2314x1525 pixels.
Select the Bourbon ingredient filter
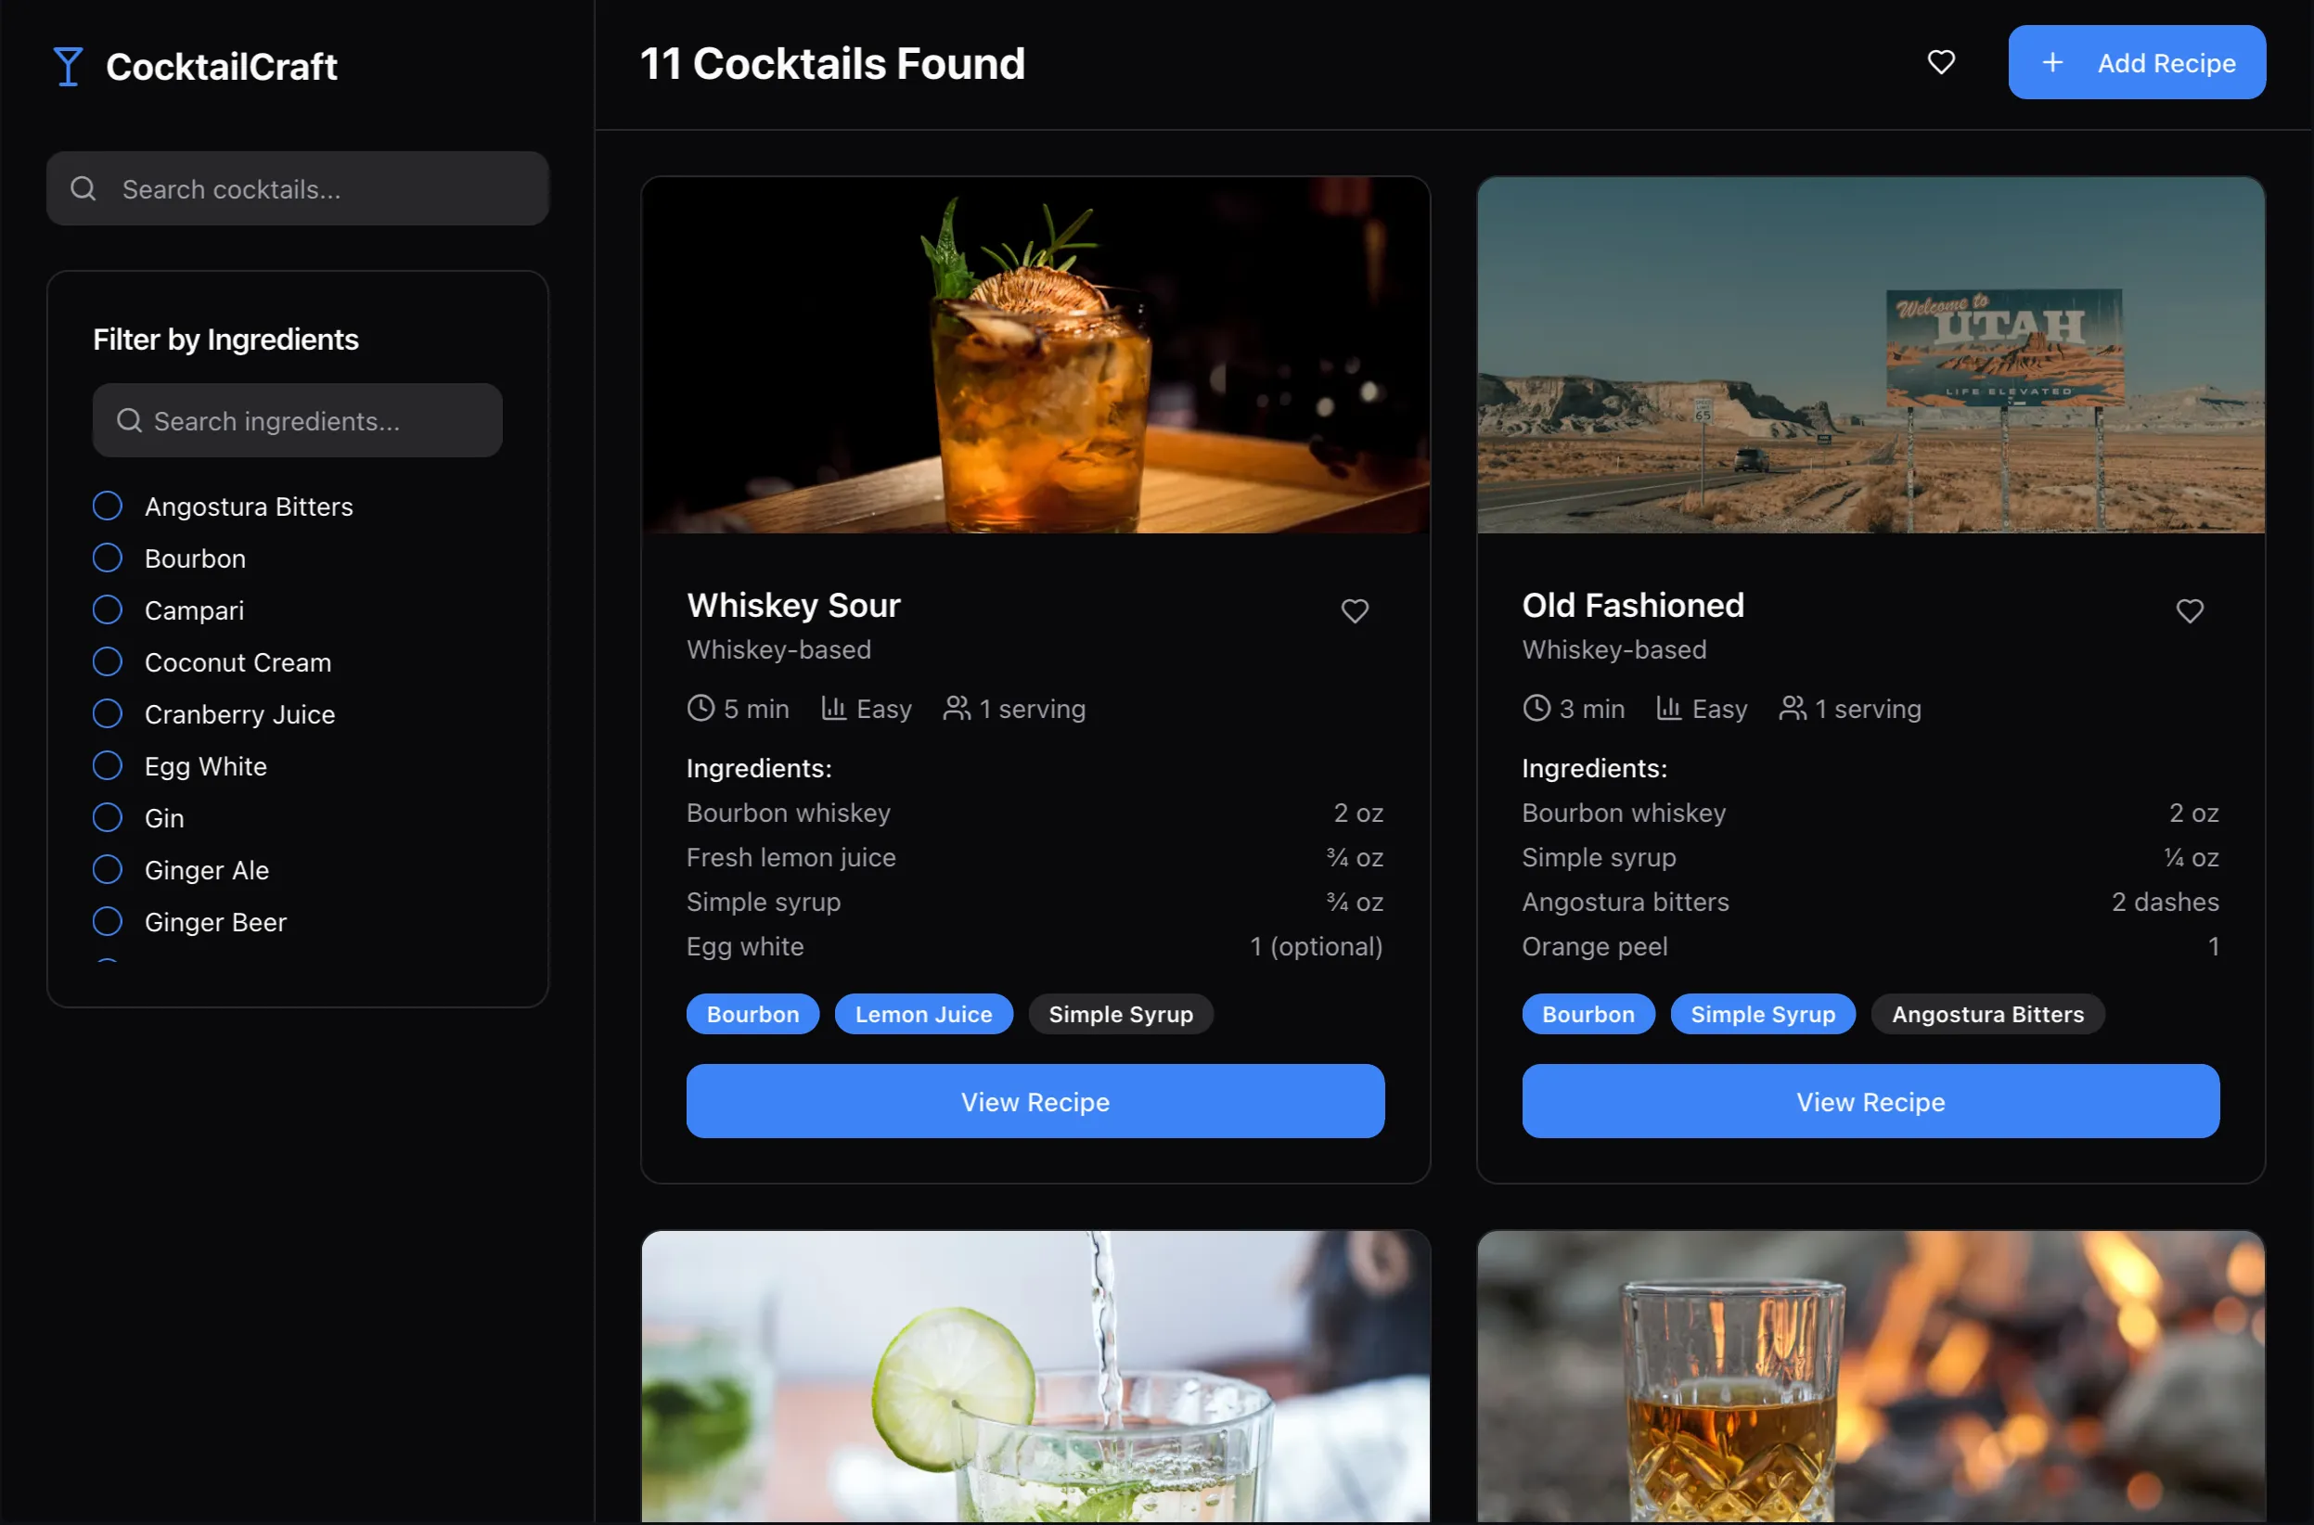pyautogui.click(x=107, y=558)
